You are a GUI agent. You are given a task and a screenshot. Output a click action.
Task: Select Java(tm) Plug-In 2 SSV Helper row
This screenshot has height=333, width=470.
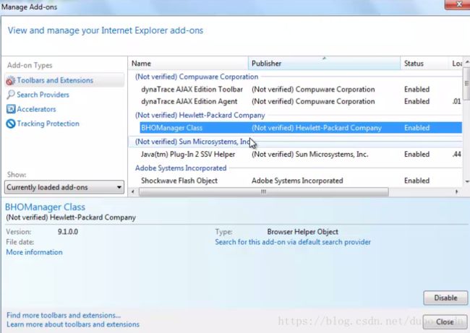pos(301,155)
